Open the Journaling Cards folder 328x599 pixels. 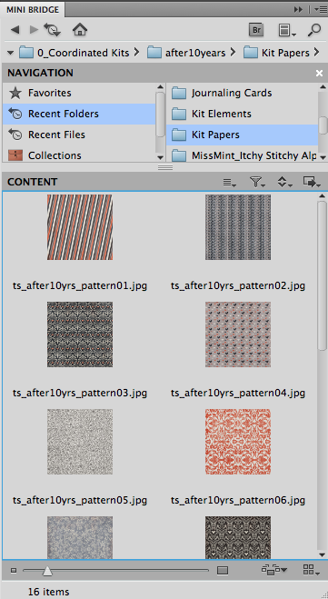(242, 93)
